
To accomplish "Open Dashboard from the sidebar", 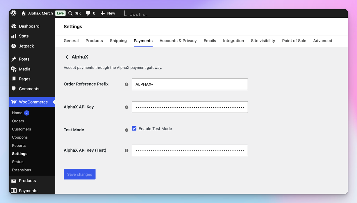I will (x=29, y=26).
